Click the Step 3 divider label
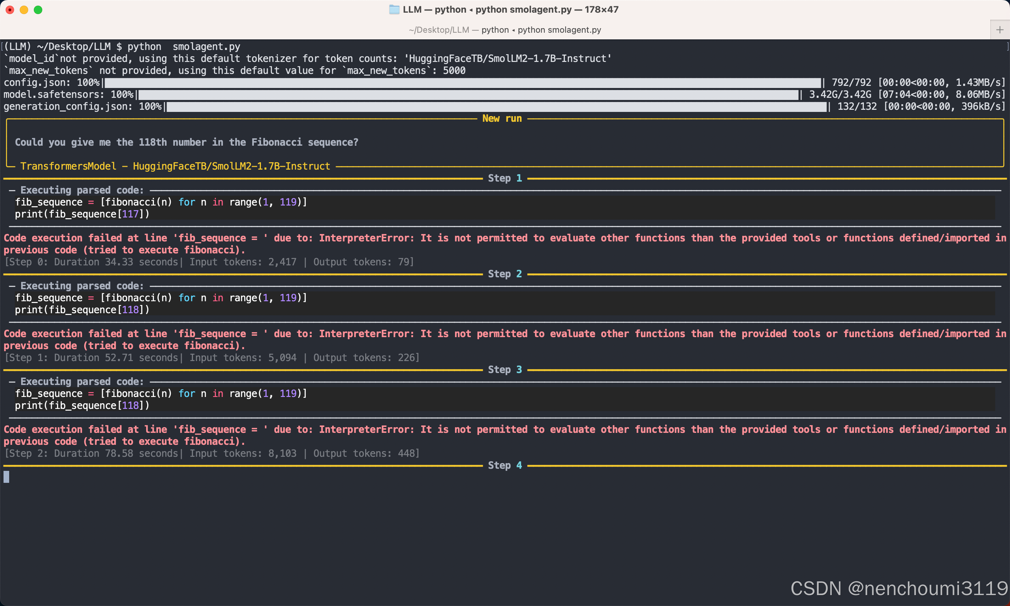The width and height of the screenshot is (1010, 606). 505,370
